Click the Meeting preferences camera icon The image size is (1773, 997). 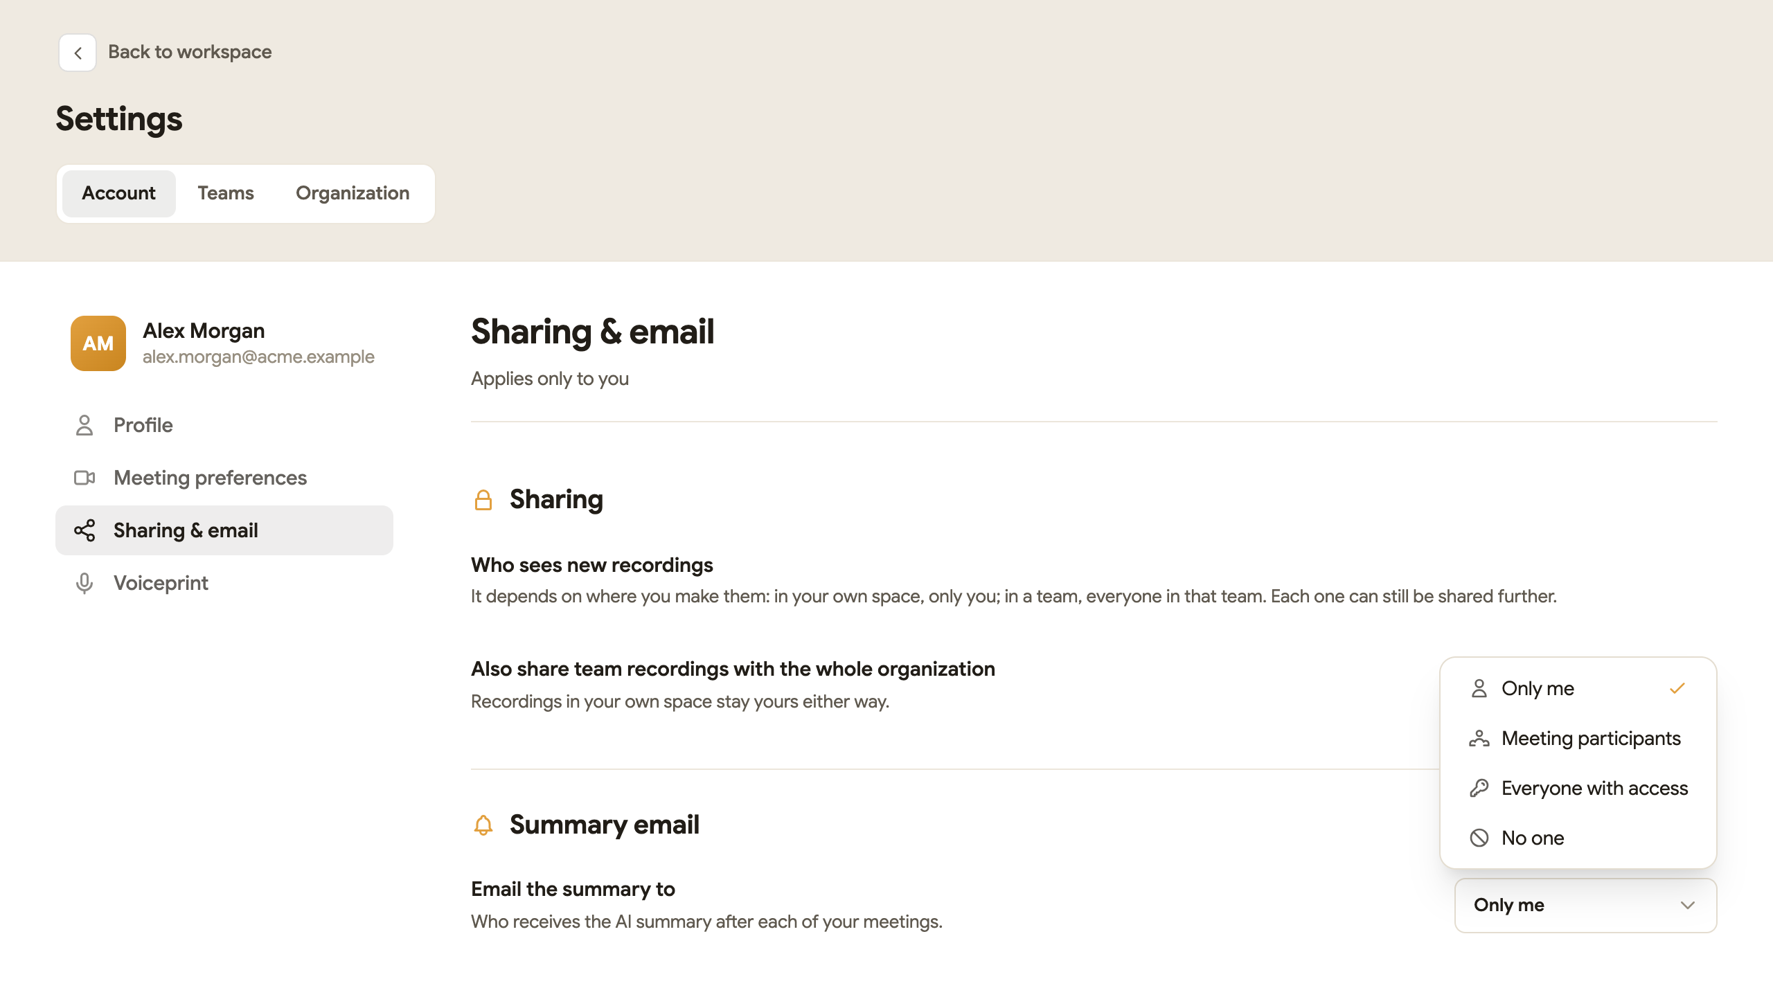pyautogui.click(x=84, y=478)
